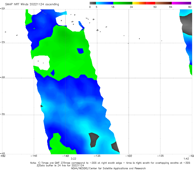Click the NOAA/NESDIS credit line
The width and height of the screenshot is (194, 170).
[108, 168]
